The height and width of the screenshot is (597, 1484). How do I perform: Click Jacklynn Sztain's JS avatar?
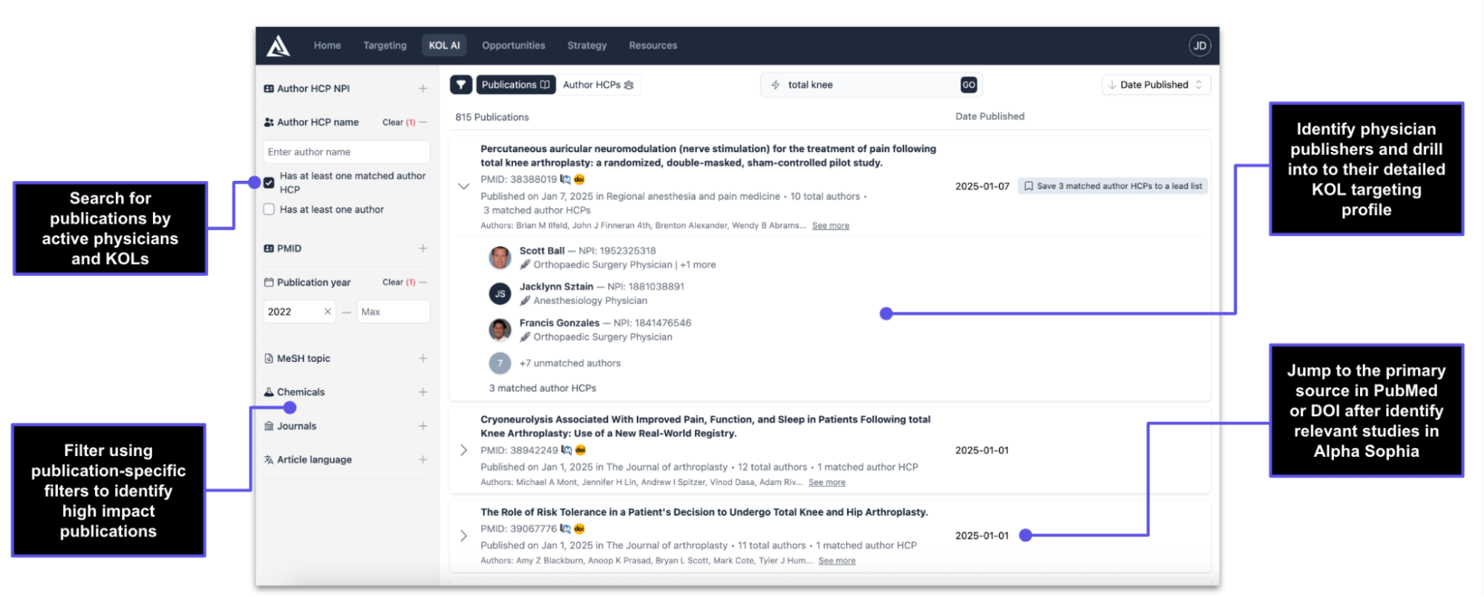coord(500,294)
